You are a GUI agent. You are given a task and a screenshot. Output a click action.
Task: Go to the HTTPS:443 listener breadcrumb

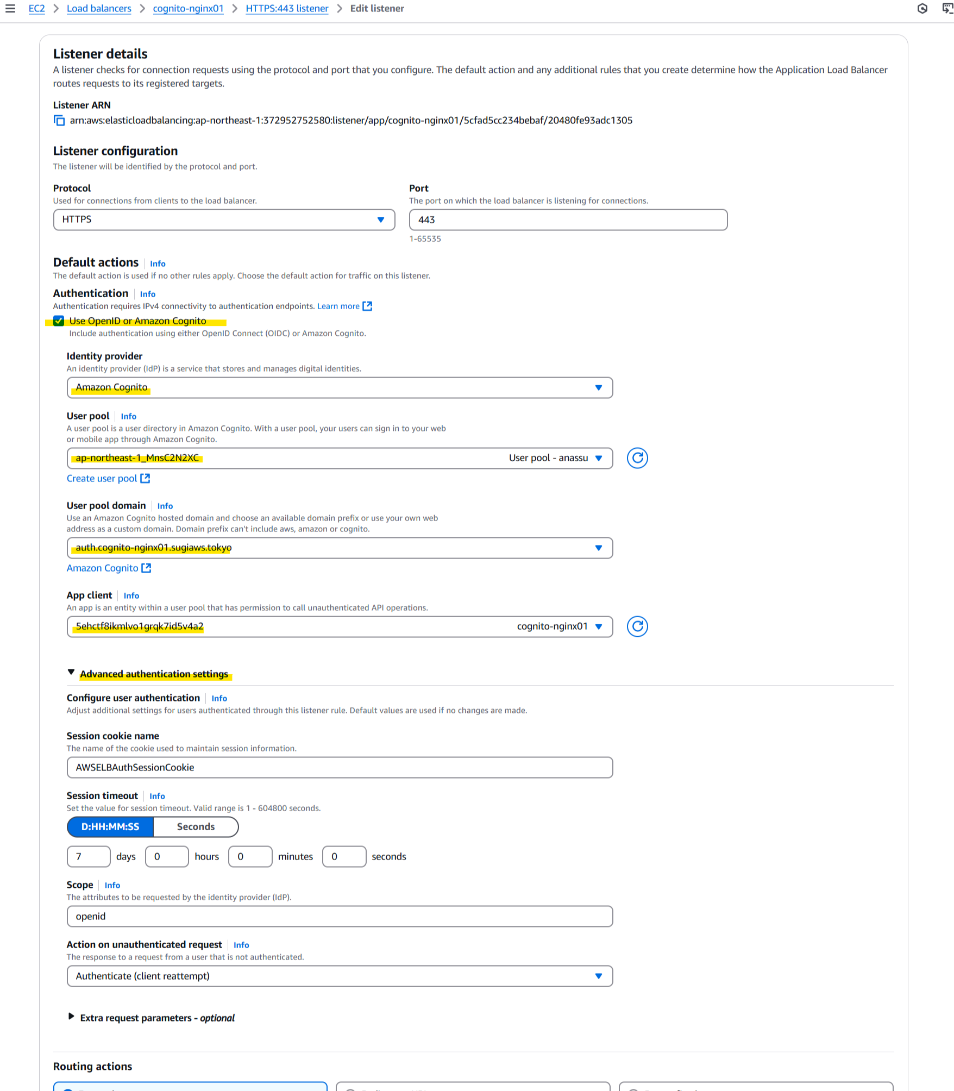[287, 8]
